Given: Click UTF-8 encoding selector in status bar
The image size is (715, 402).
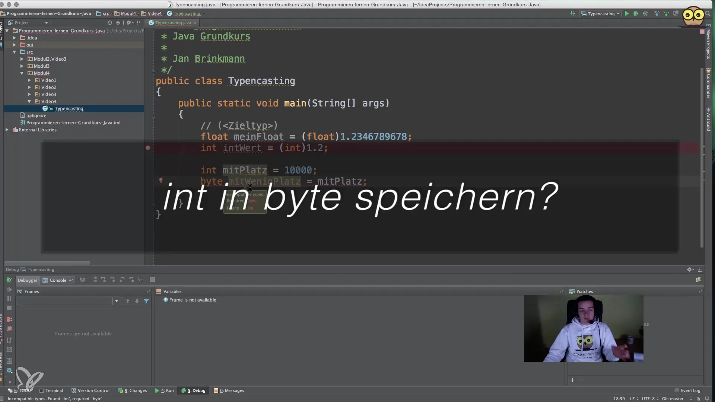Looking at the screenshot, I should 650,399.
